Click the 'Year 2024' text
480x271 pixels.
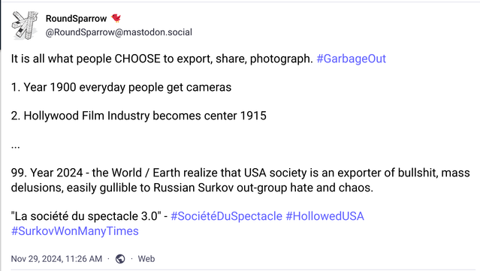56,173
